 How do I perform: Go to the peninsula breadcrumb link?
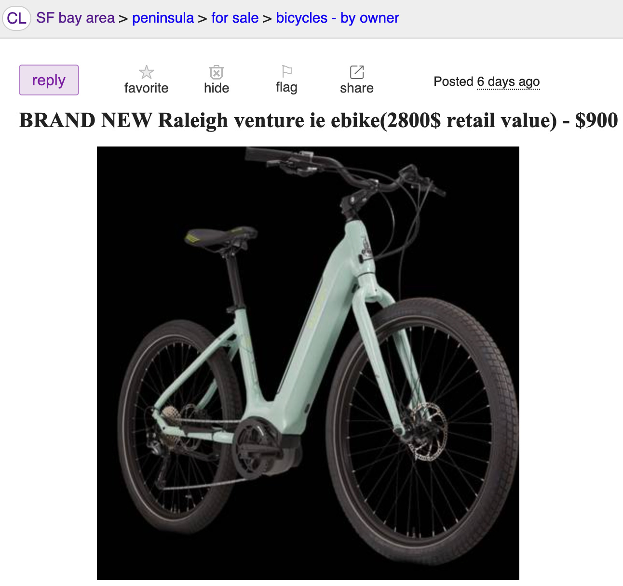(163, 18)
